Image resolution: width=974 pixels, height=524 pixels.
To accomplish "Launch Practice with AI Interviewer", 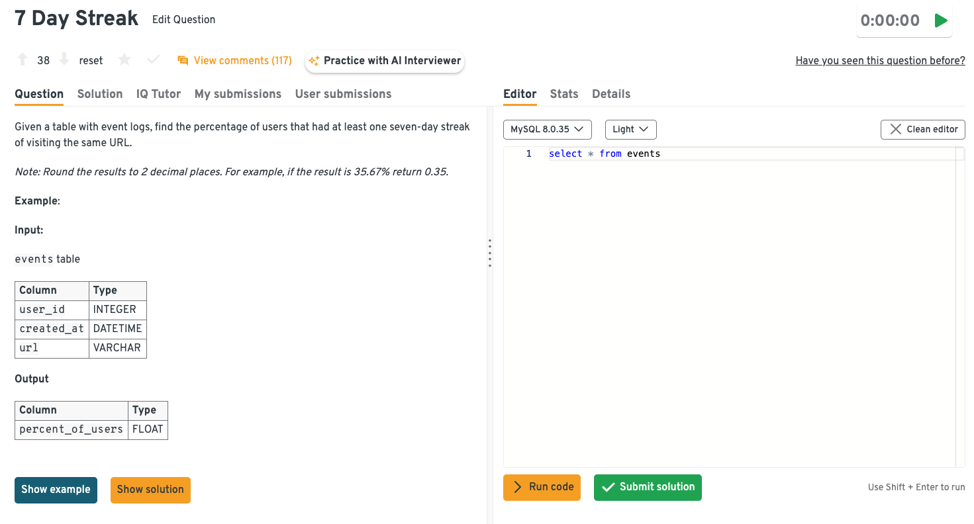I will [x=385, y=61].
